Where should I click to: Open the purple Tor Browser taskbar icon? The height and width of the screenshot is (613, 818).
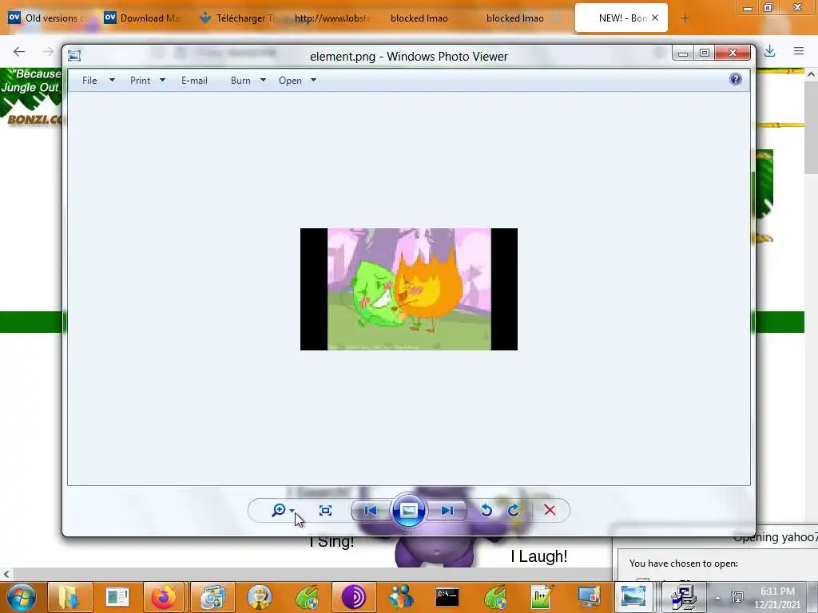(354, 597)
